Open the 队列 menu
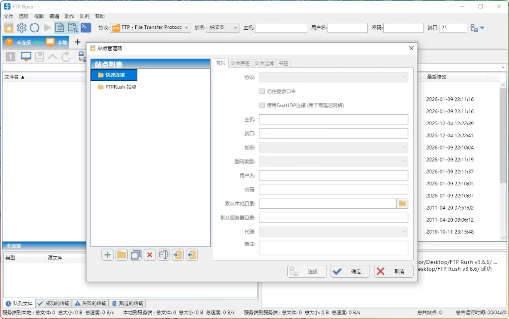This screenshot has height=319, width=509. click(x=84, y=16)
